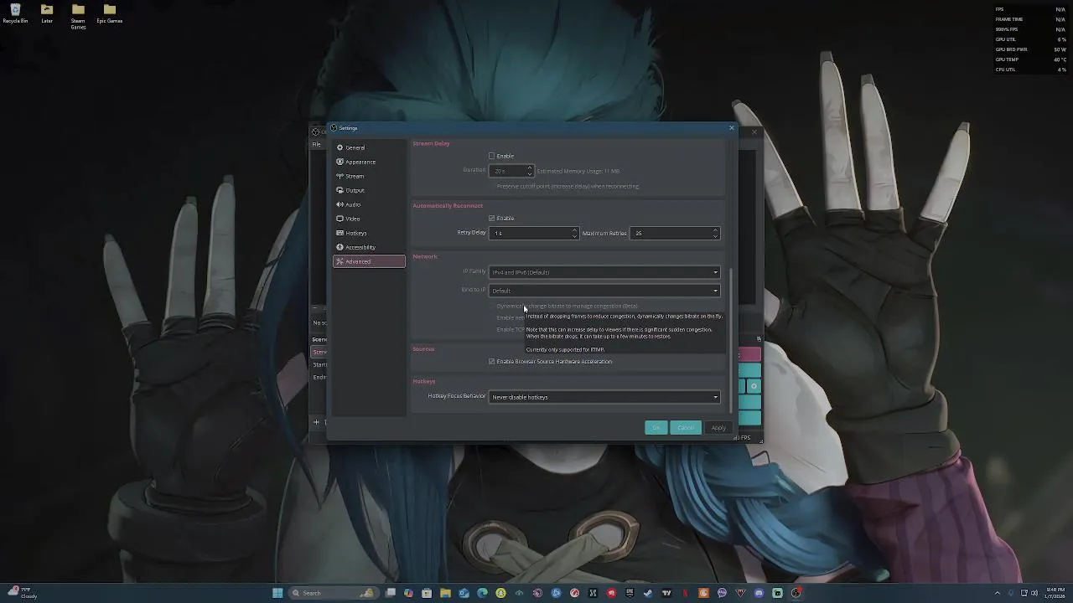Screen dimensions: 1073x603
Task: Click the taskbar clock and date
Action: tap(1055, 593)
